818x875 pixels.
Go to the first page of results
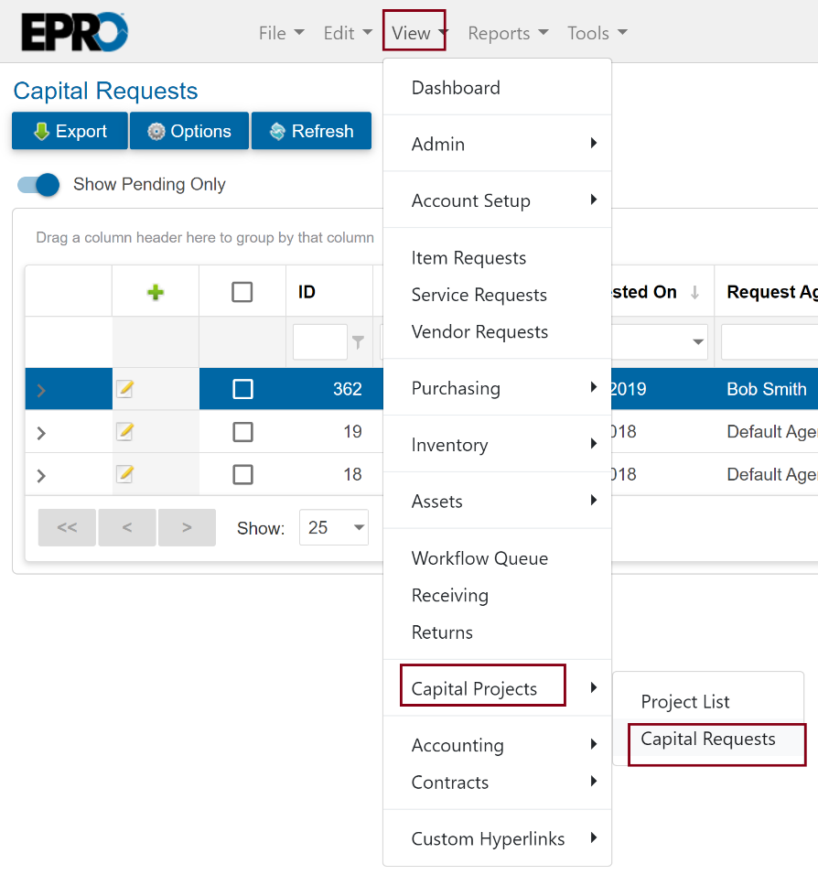tap(67, 527)
